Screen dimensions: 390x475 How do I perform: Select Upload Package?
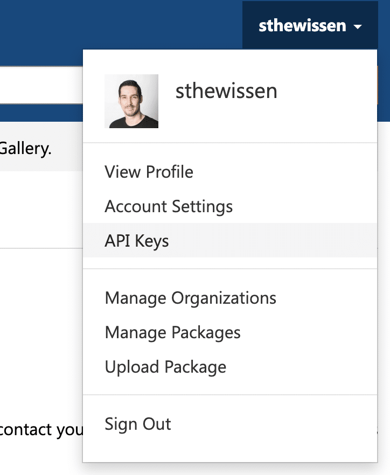165,367
